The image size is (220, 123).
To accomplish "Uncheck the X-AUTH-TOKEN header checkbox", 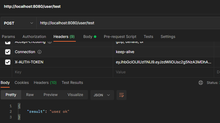I will point(8,62).
